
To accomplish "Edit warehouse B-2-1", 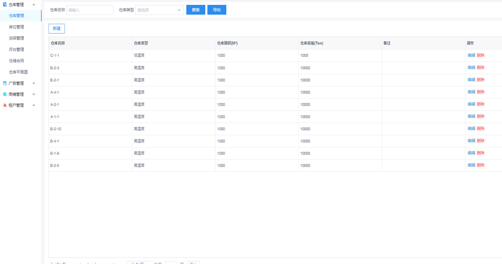I will (471, 80).
